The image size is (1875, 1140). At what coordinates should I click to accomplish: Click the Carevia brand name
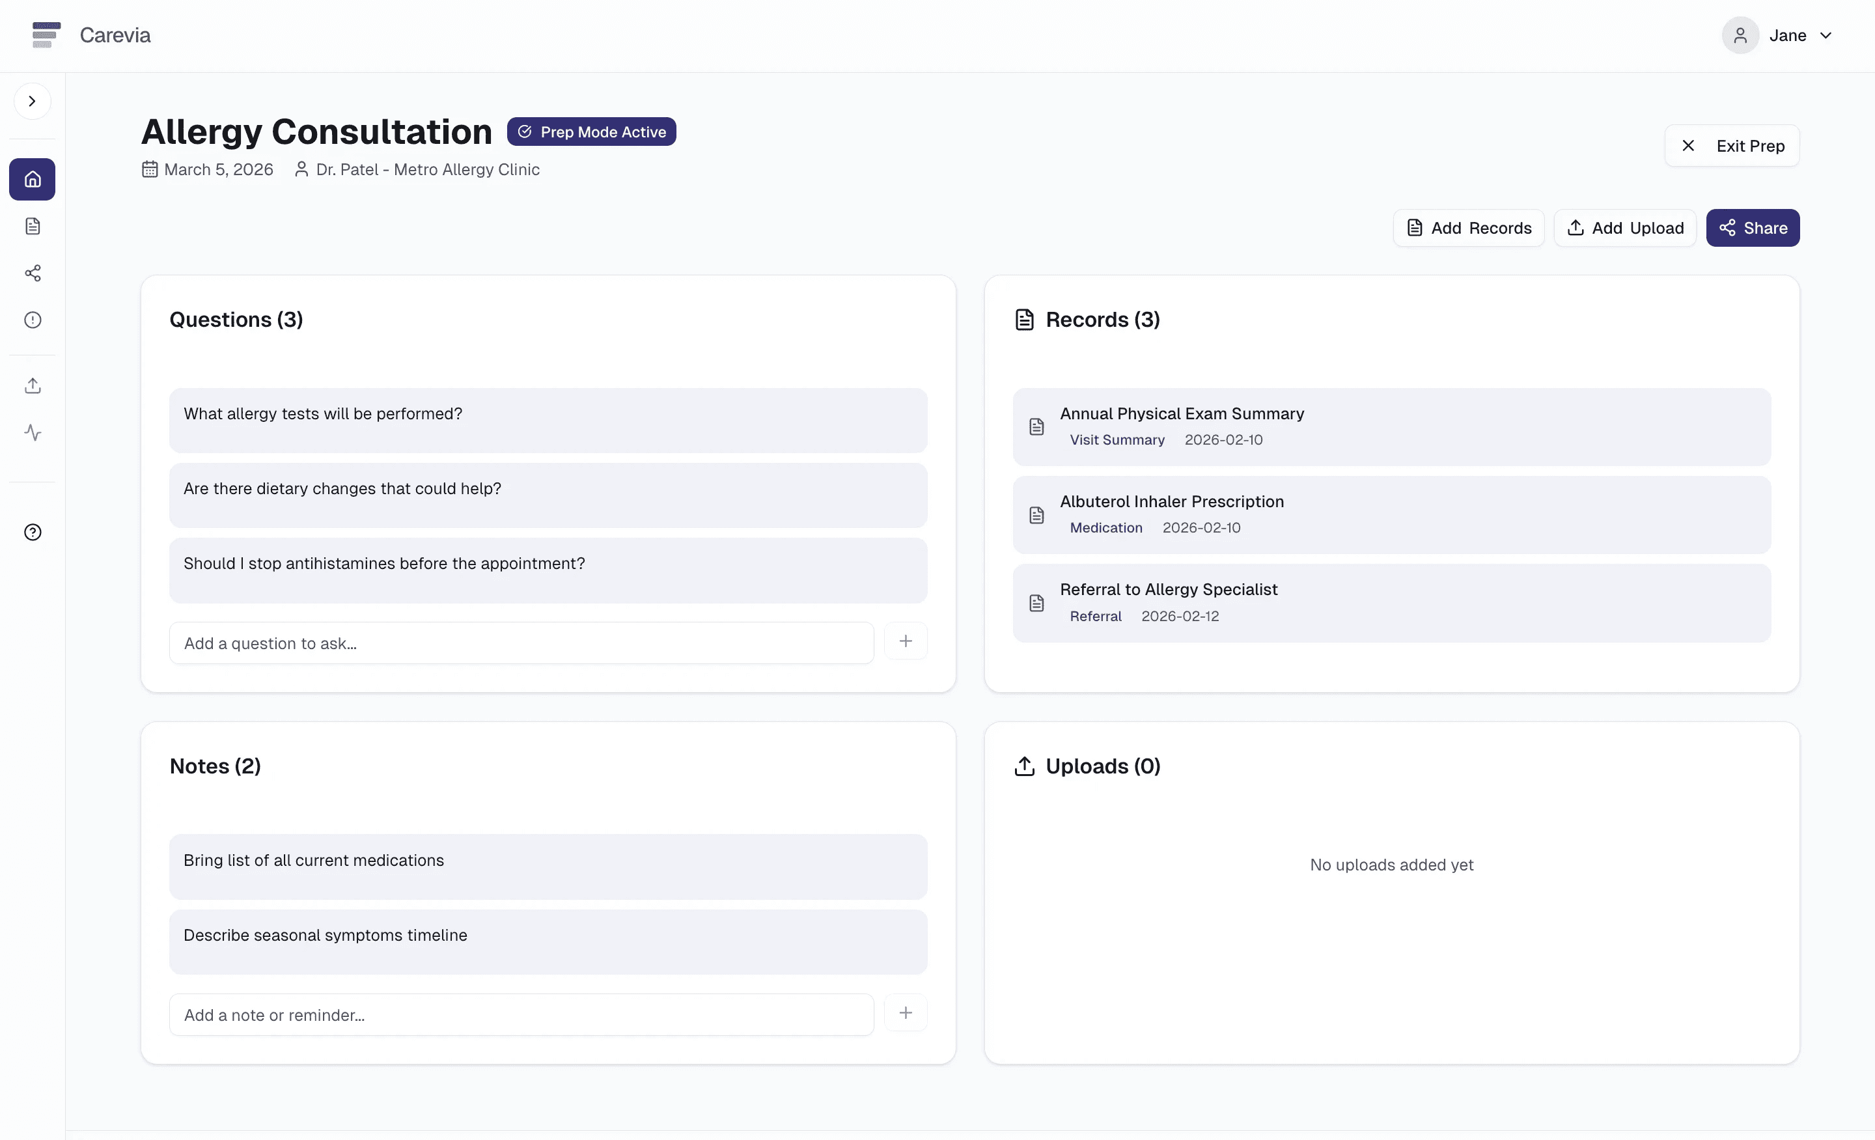point(115,35)
